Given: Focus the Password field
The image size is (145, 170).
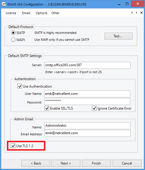Looking at the screenshot, I should tap(87, 101).
